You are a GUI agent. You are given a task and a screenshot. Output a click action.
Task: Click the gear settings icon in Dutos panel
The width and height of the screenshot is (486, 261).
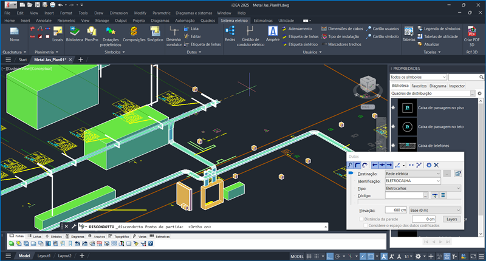click(429, 164)
